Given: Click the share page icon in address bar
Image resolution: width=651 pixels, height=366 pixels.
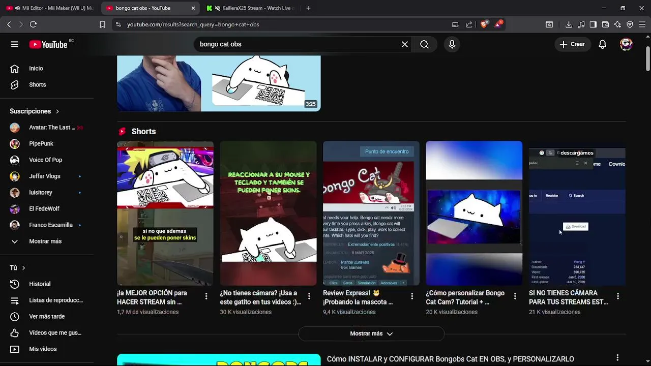Looking at the screenshot, I should coord(469,24).
